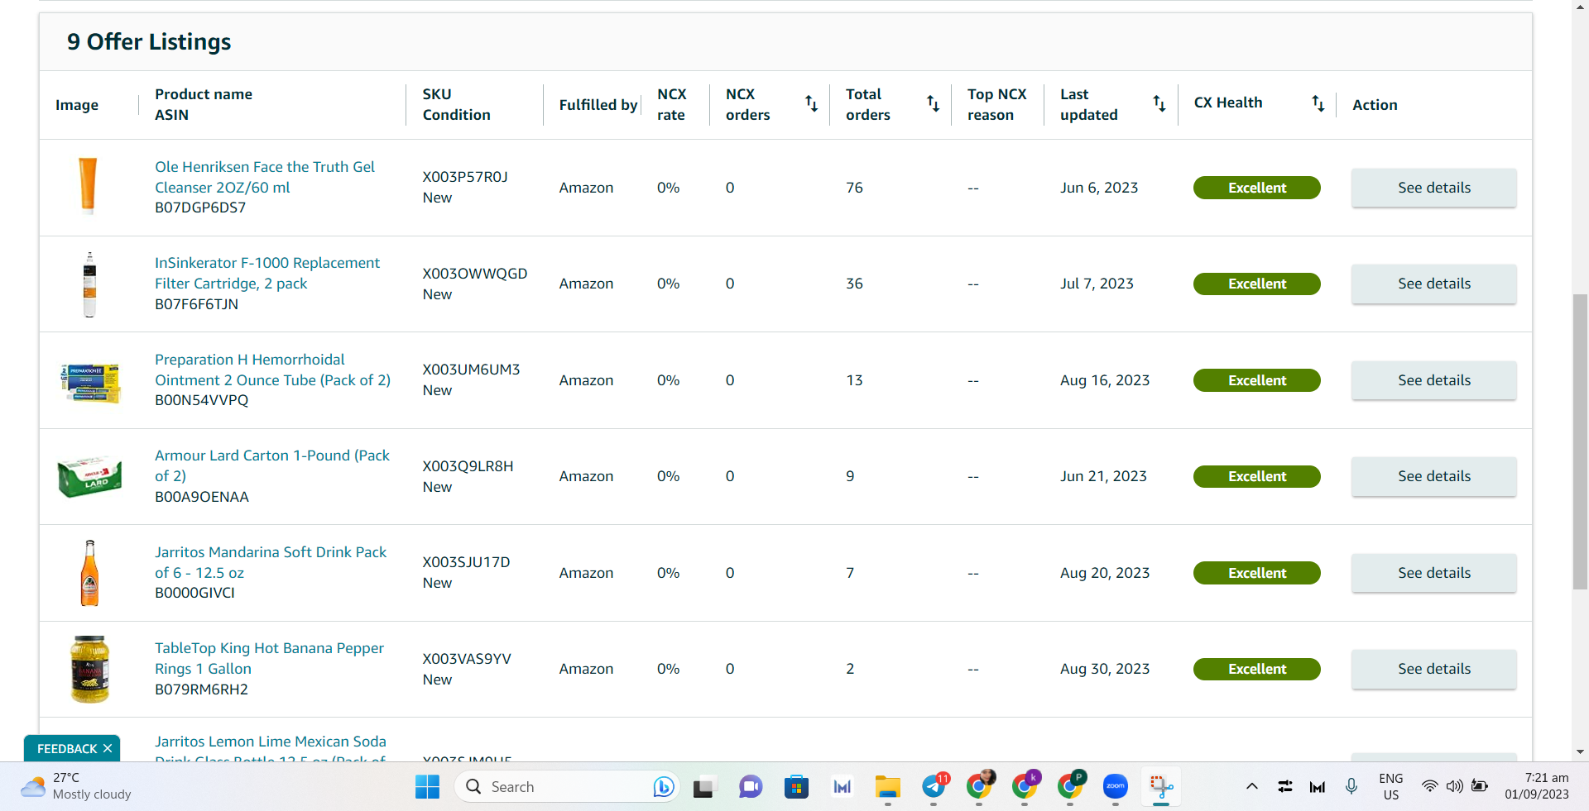Open Telegram with 11 notifications
This screenshot has height=811, width=1589.
coord(934,787)
